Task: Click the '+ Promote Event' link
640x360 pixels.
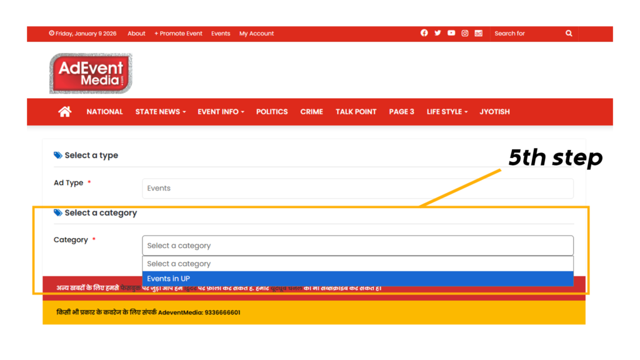Action: (x=178, y=34)
